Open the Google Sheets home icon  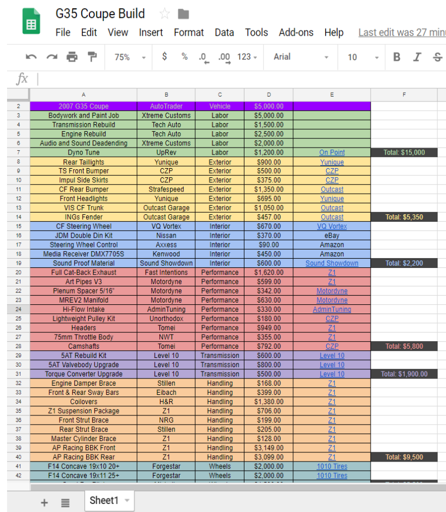pyautogui.click(x=30, y=24)
